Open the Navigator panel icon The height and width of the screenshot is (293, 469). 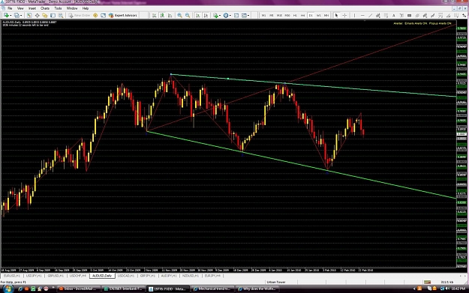coord(44,15)
